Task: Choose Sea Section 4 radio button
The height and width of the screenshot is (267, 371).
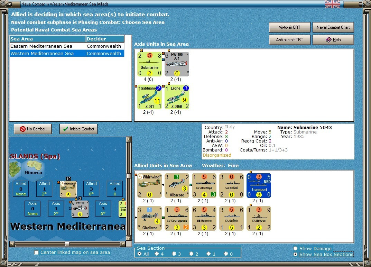Action: tap(157, 254)
